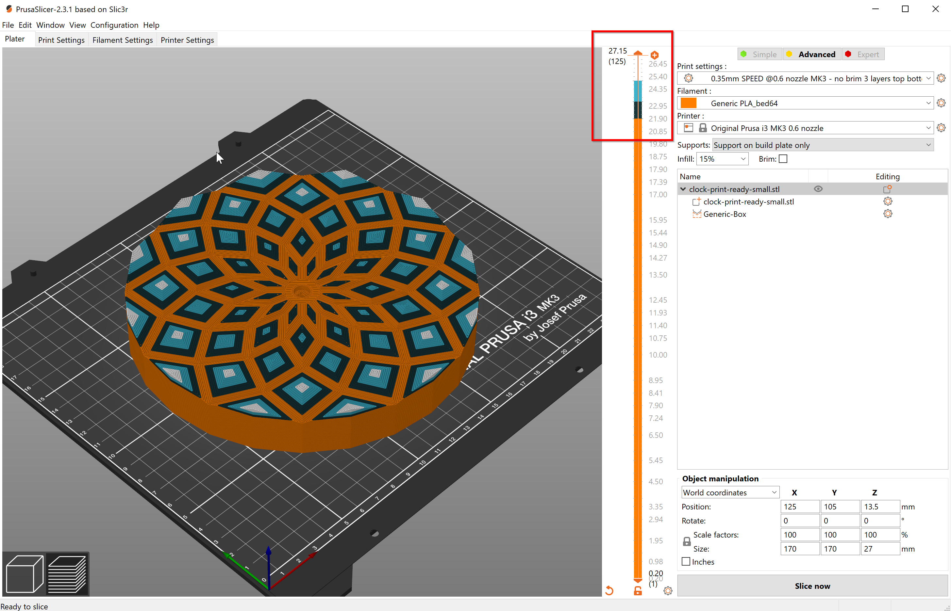
Task: Open the Window menu
Action: pyautogui.click(x=50, y=25)
